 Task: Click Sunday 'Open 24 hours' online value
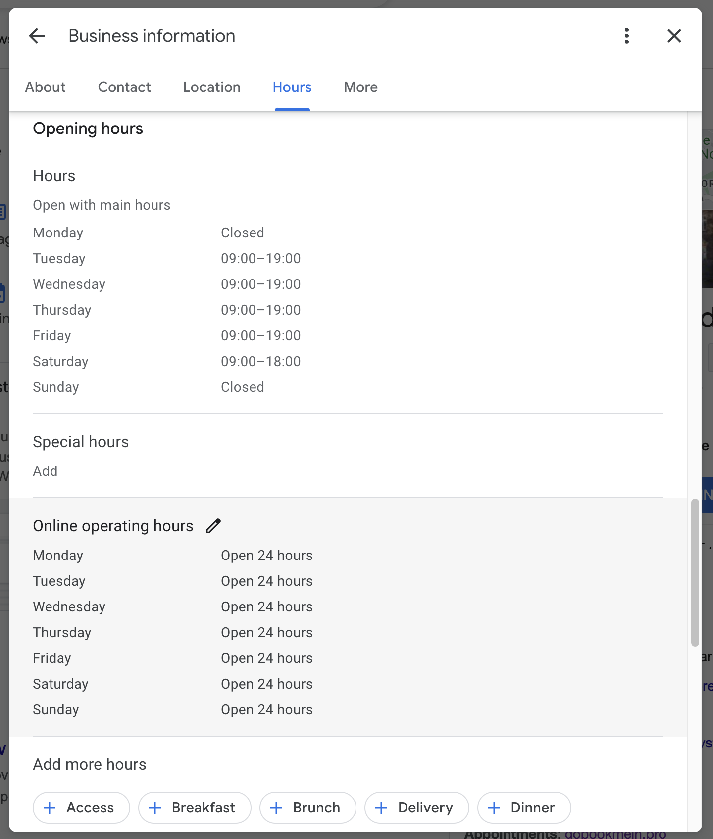pos(267,709)
